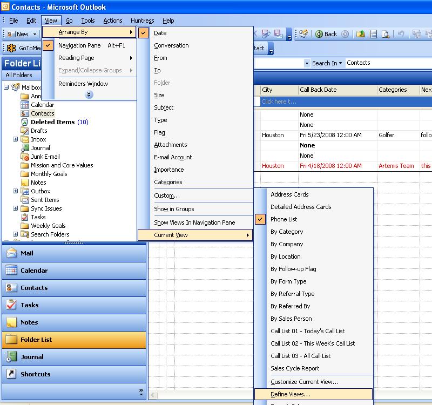
Task: Open the Move to Folder toolbar icon
Action: (x=360, y=33)
